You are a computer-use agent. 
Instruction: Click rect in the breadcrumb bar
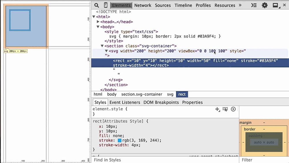coord(182,94)
